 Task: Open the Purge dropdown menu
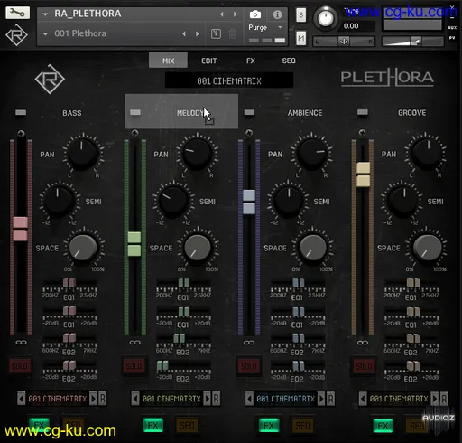point(265,27)
